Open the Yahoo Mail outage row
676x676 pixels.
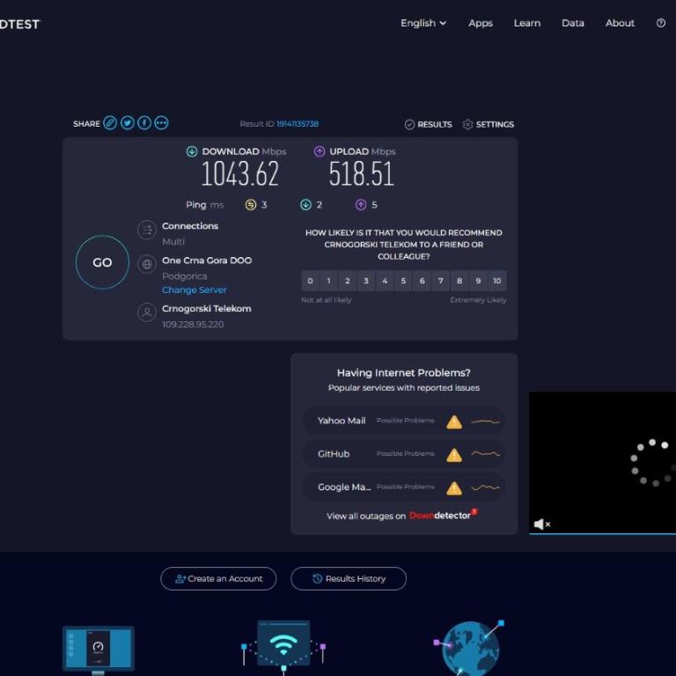[x=404, y=421]
